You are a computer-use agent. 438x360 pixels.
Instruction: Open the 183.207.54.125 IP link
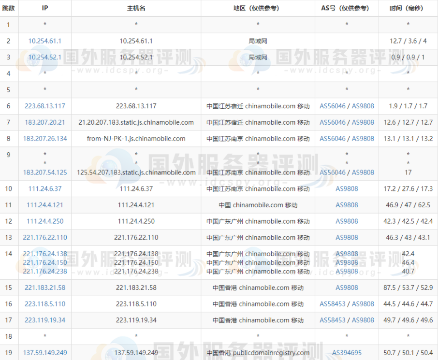click(45, 173)
